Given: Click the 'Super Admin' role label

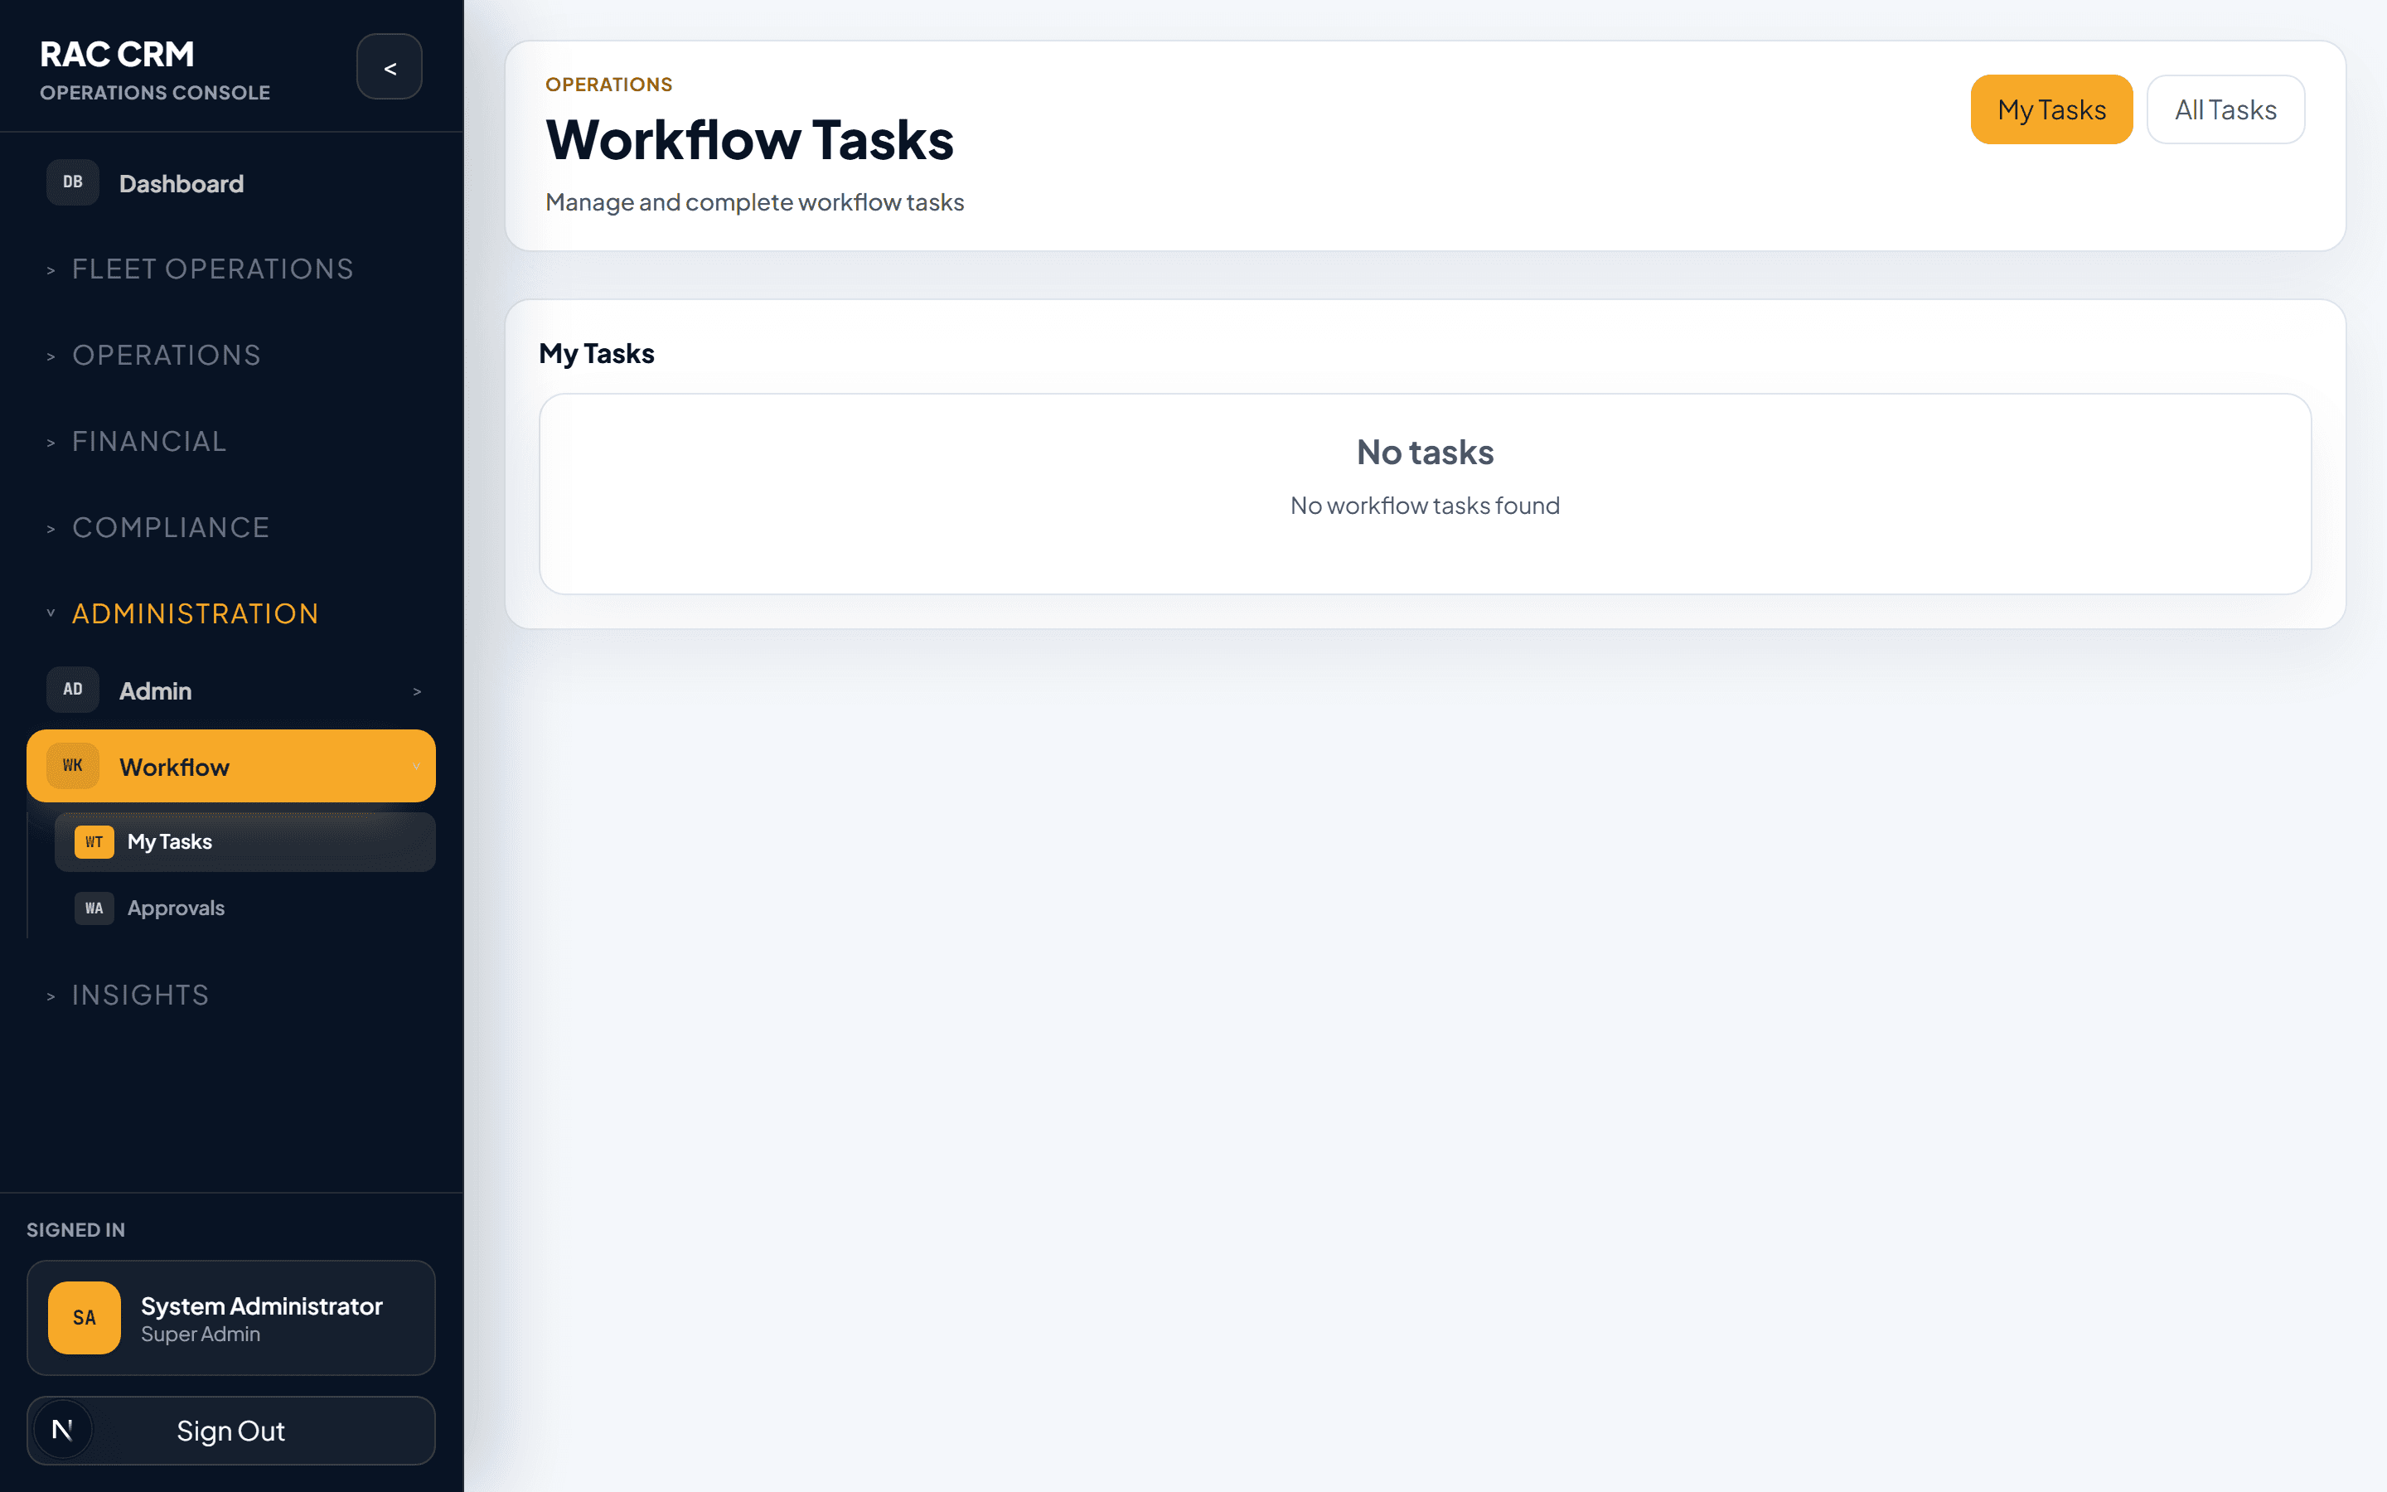Looking at the screenshot, I should 201,1335.
